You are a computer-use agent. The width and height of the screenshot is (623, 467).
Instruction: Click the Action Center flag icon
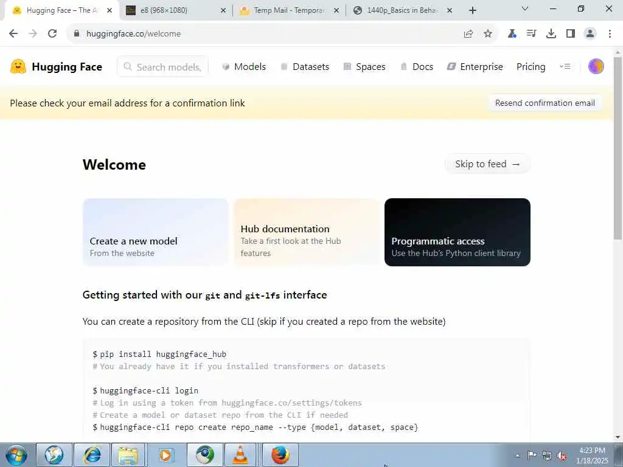point(532,455)
